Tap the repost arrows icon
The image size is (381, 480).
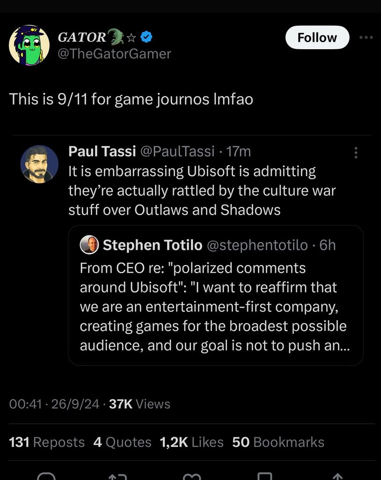coord(117,476)
